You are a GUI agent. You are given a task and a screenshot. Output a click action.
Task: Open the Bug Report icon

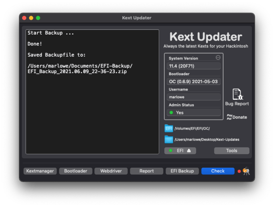(237, 94)
